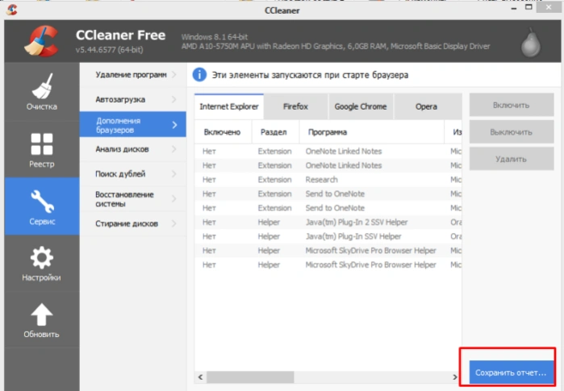Click chevron next to Автозагрузка
The width and height of the screenshot is (564, 391).
174,99
